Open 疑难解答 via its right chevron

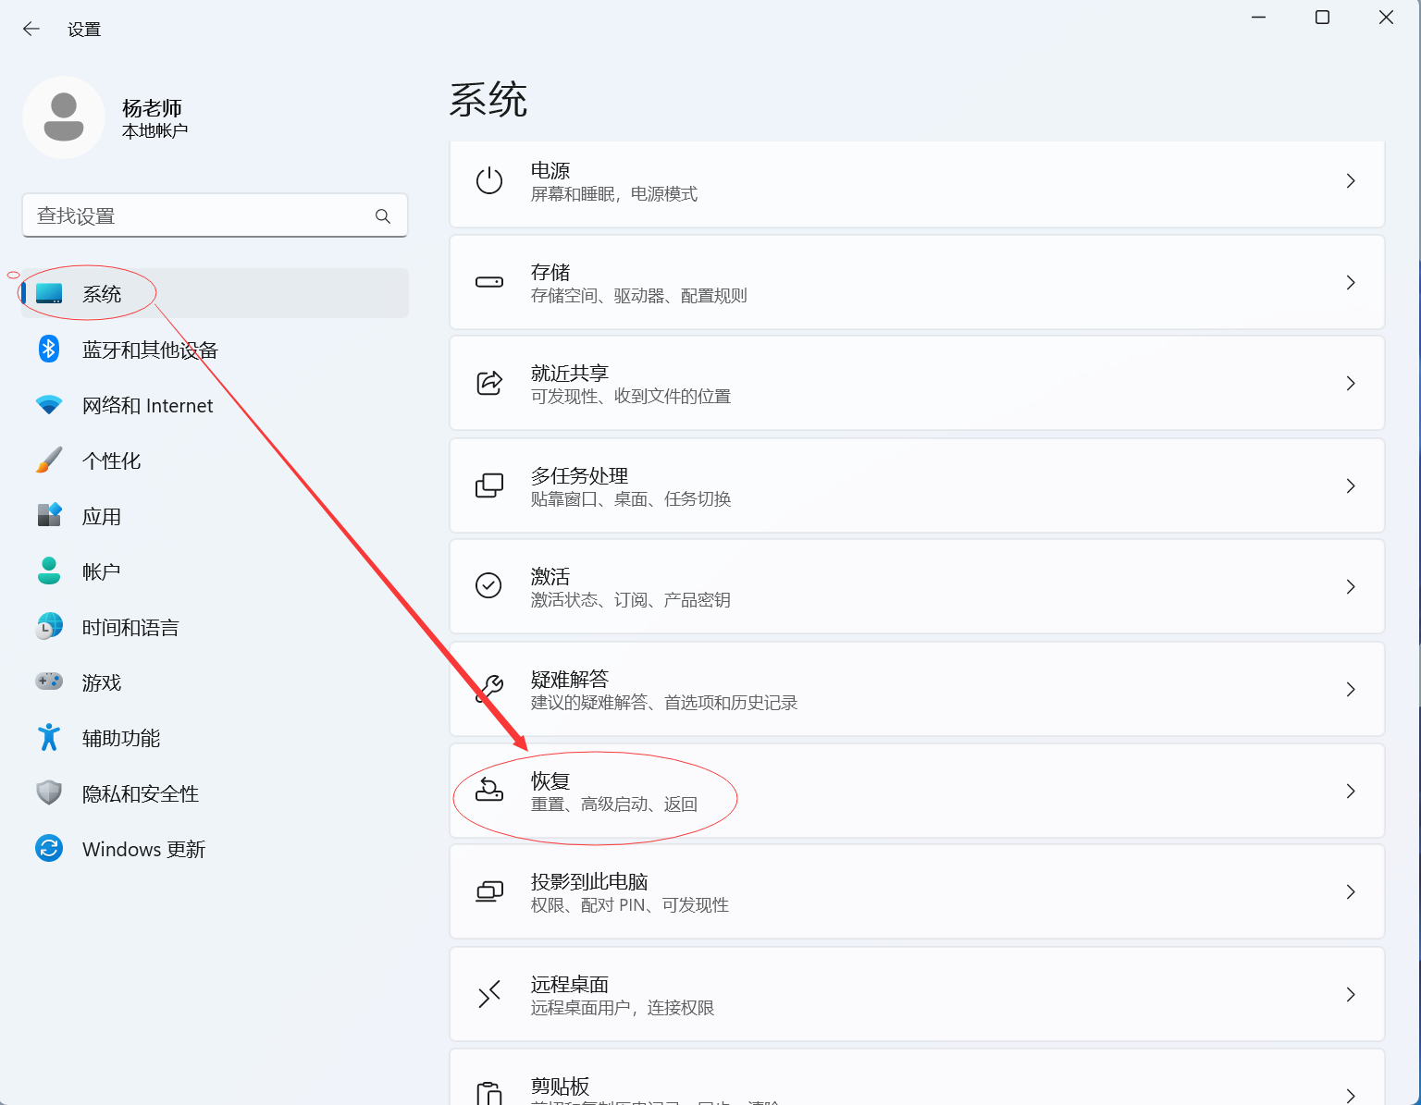point(1351,689)
